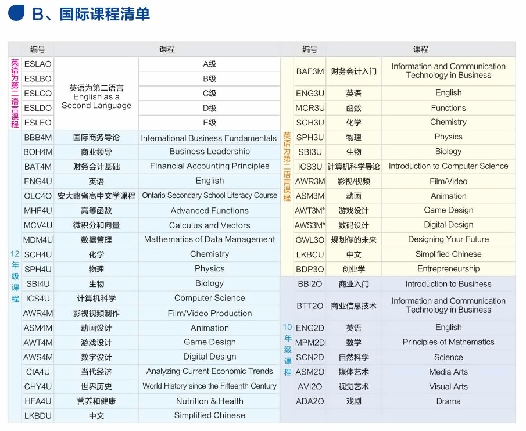
Task: Select "Analyzing Current Economic Trends"
Action: 210,371
